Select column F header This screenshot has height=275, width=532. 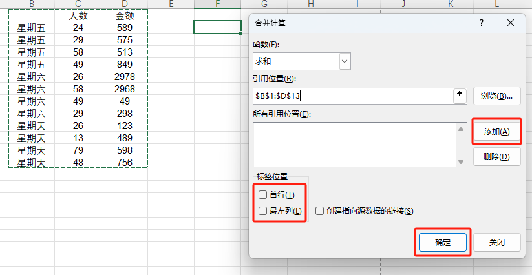click(x=217, y=4)
